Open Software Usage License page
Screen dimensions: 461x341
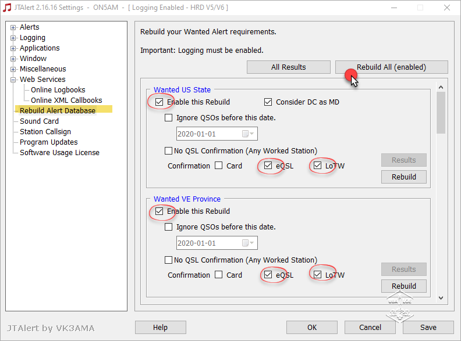pos(59,153)
